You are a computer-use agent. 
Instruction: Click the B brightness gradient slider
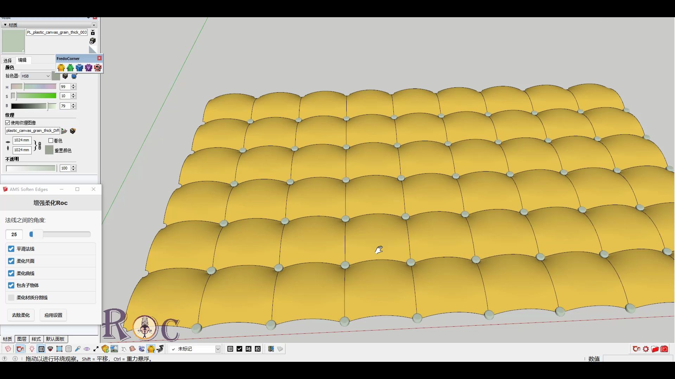pos(34,106)
